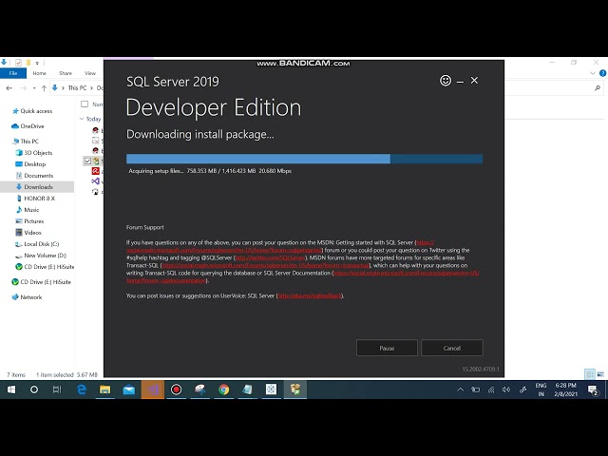Open Task View on taskbar

click(57, 389)
